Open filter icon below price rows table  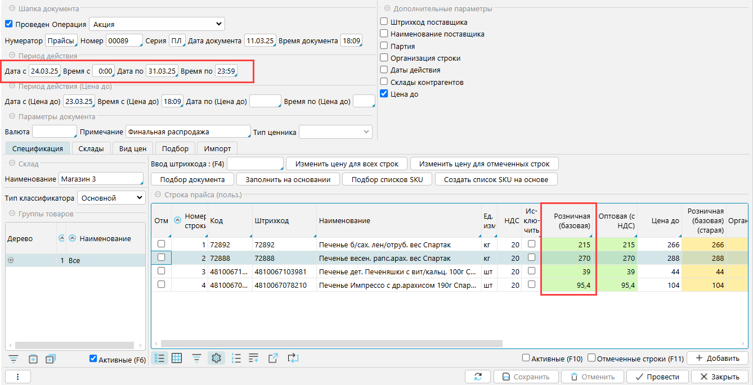click(196, 358)
